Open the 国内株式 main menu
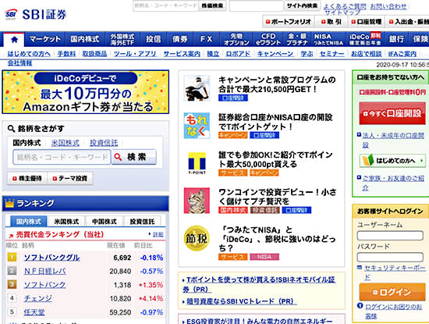Image resolution: width=429 pixels, height=324 pixels. point(85,39)
